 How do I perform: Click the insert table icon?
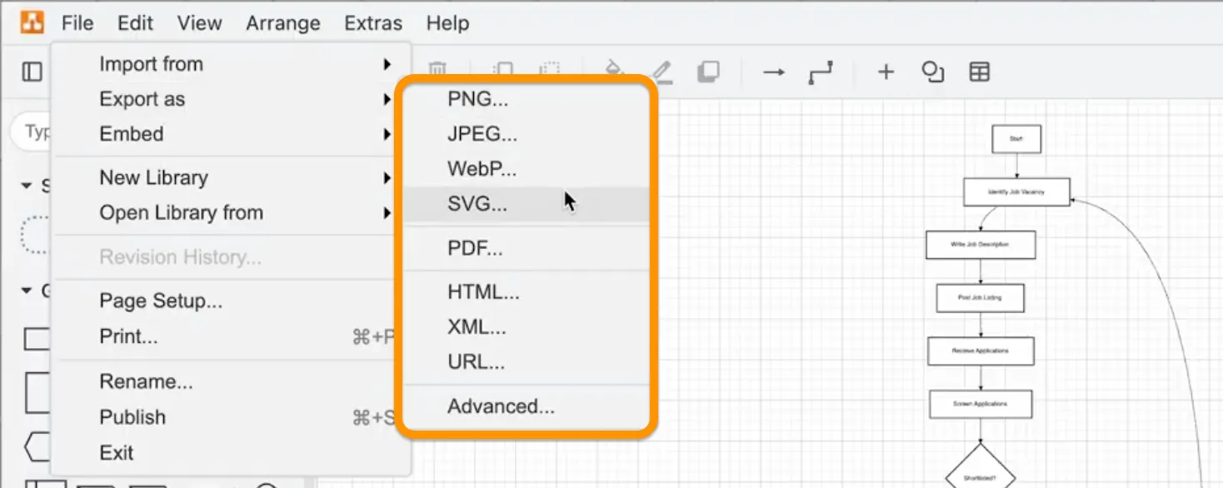pos(979,72)
